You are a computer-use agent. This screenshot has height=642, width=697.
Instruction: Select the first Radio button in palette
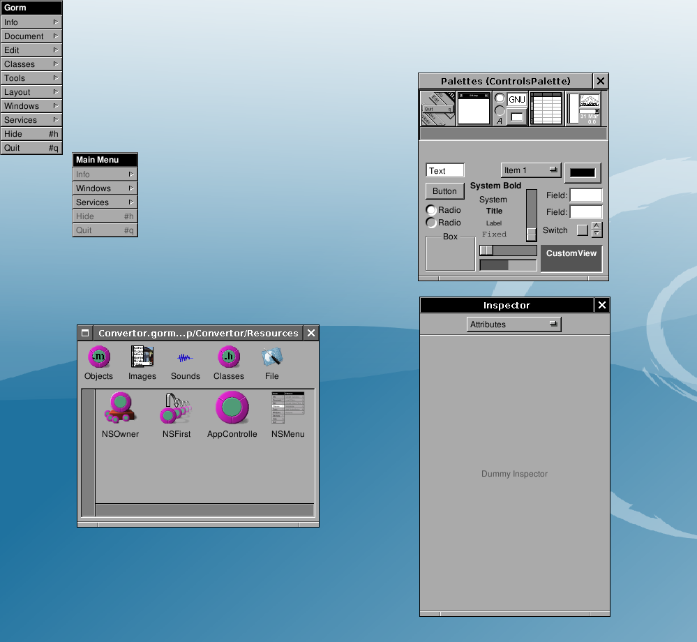(x=432, y=210)
